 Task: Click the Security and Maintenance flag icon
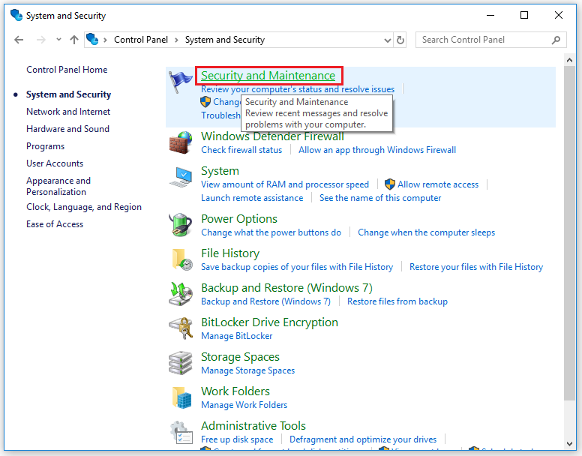[181, 82]
